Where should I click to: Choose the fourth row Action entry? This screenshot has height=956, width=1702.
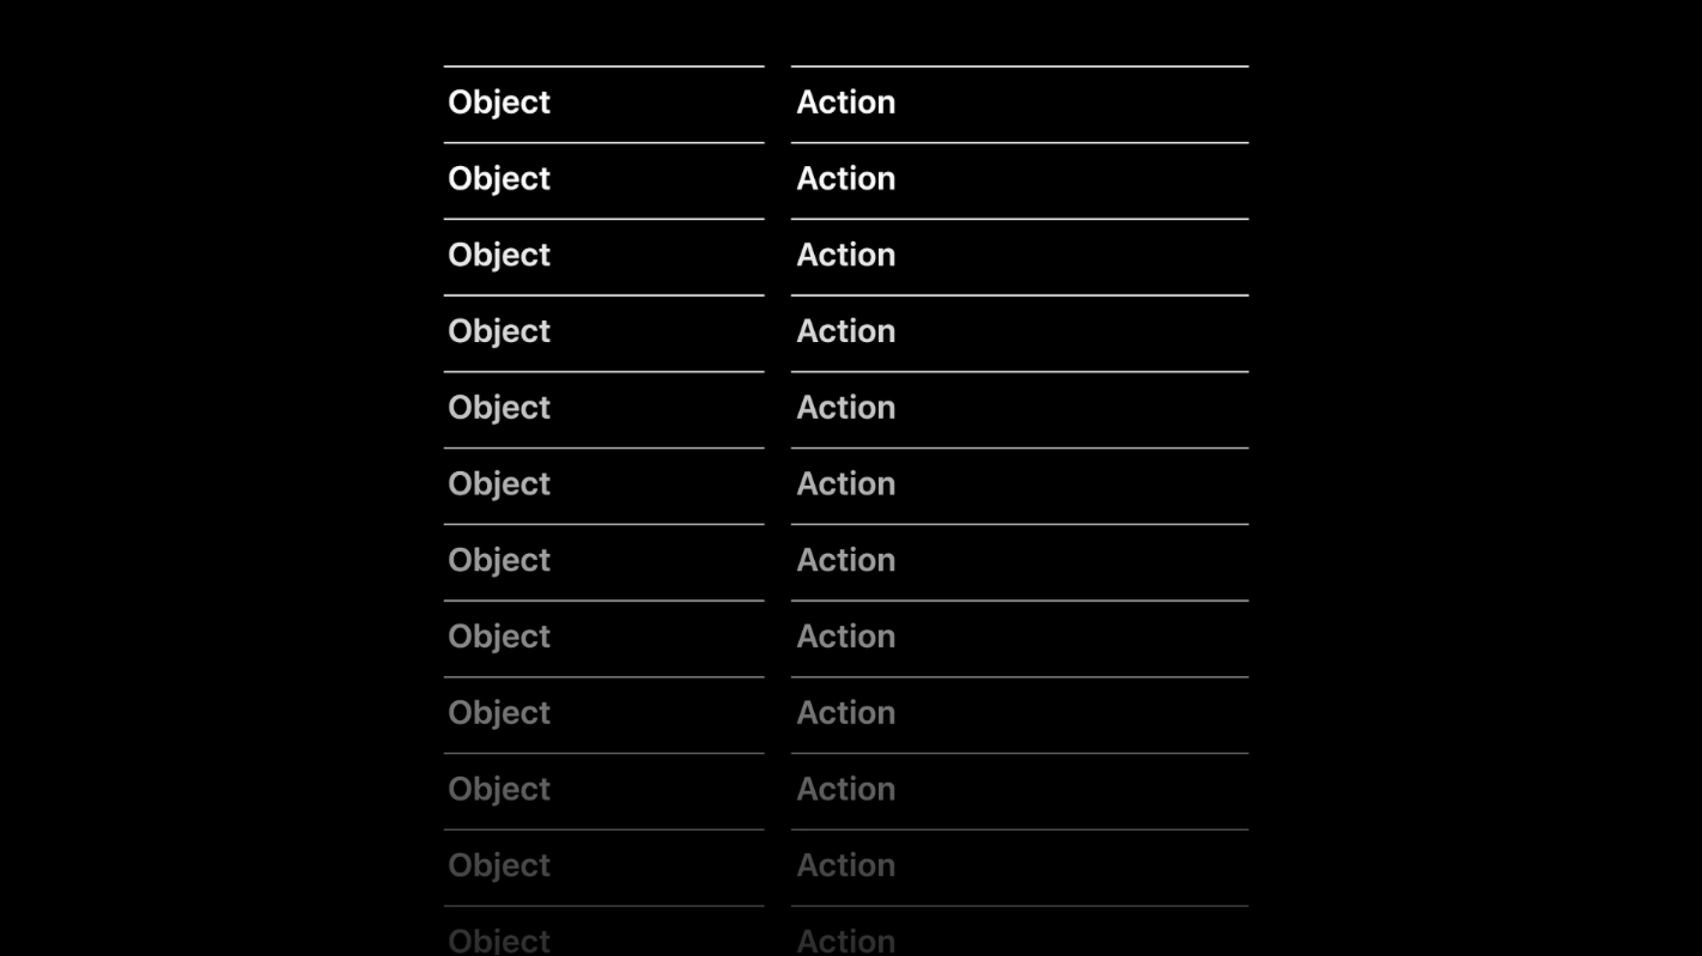coord(846,332)
